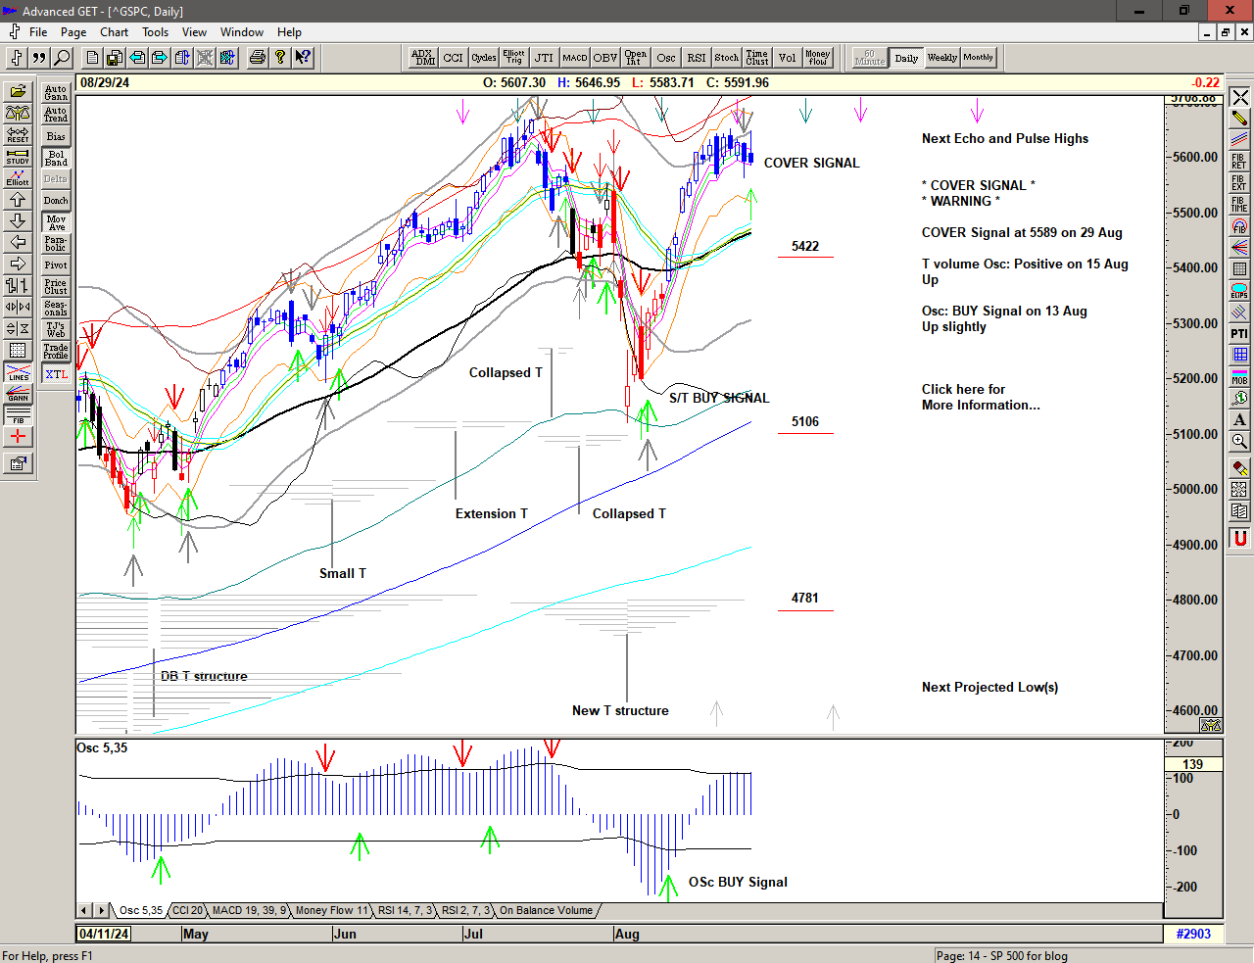The width and height of the screenshot is (1254, 963).
Task: Toggle the Bol Band study
Action: 56,158
